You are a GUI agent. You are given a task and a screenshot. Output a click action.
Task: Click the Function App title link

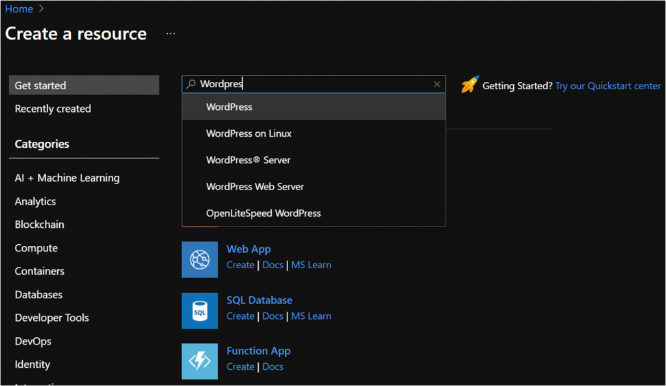pos(258,351)
